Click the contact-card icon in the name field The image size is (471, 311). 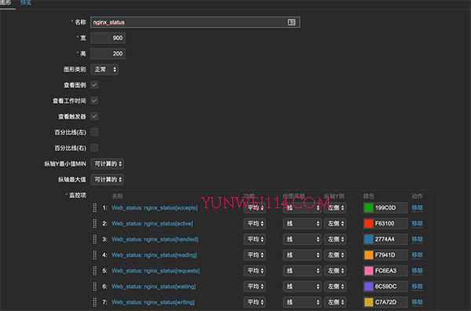coord(291,22)
